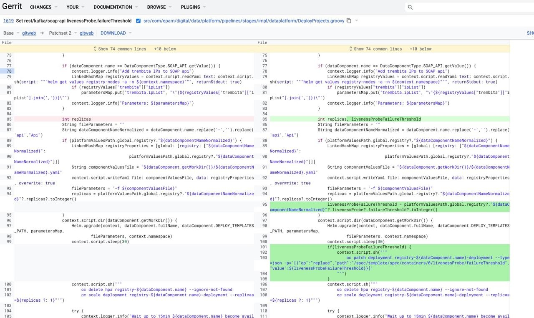Open the PLUGINS menu

194,7
